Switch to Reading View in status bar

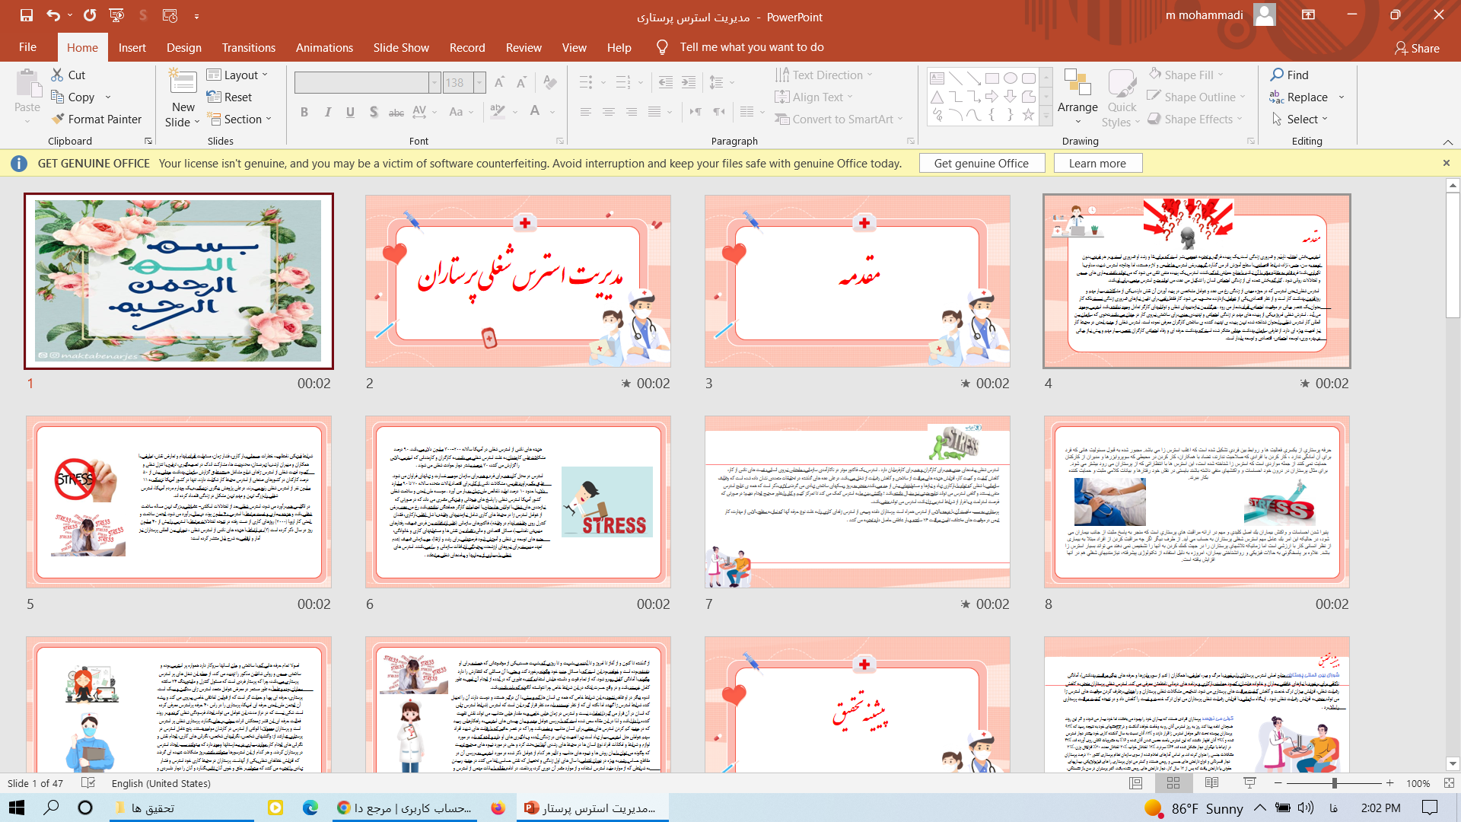[1212, 783]
